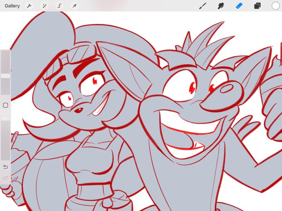Viewport: 282px width, 211px height.
Task: Tap the square modifier button in sidebar
Action: [5, 105]
